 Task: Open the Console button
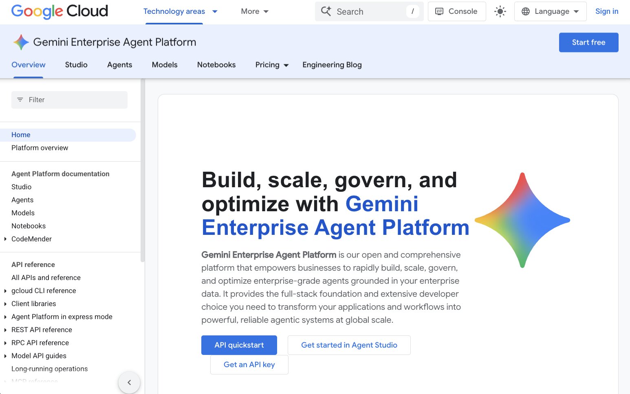point(457,11)
